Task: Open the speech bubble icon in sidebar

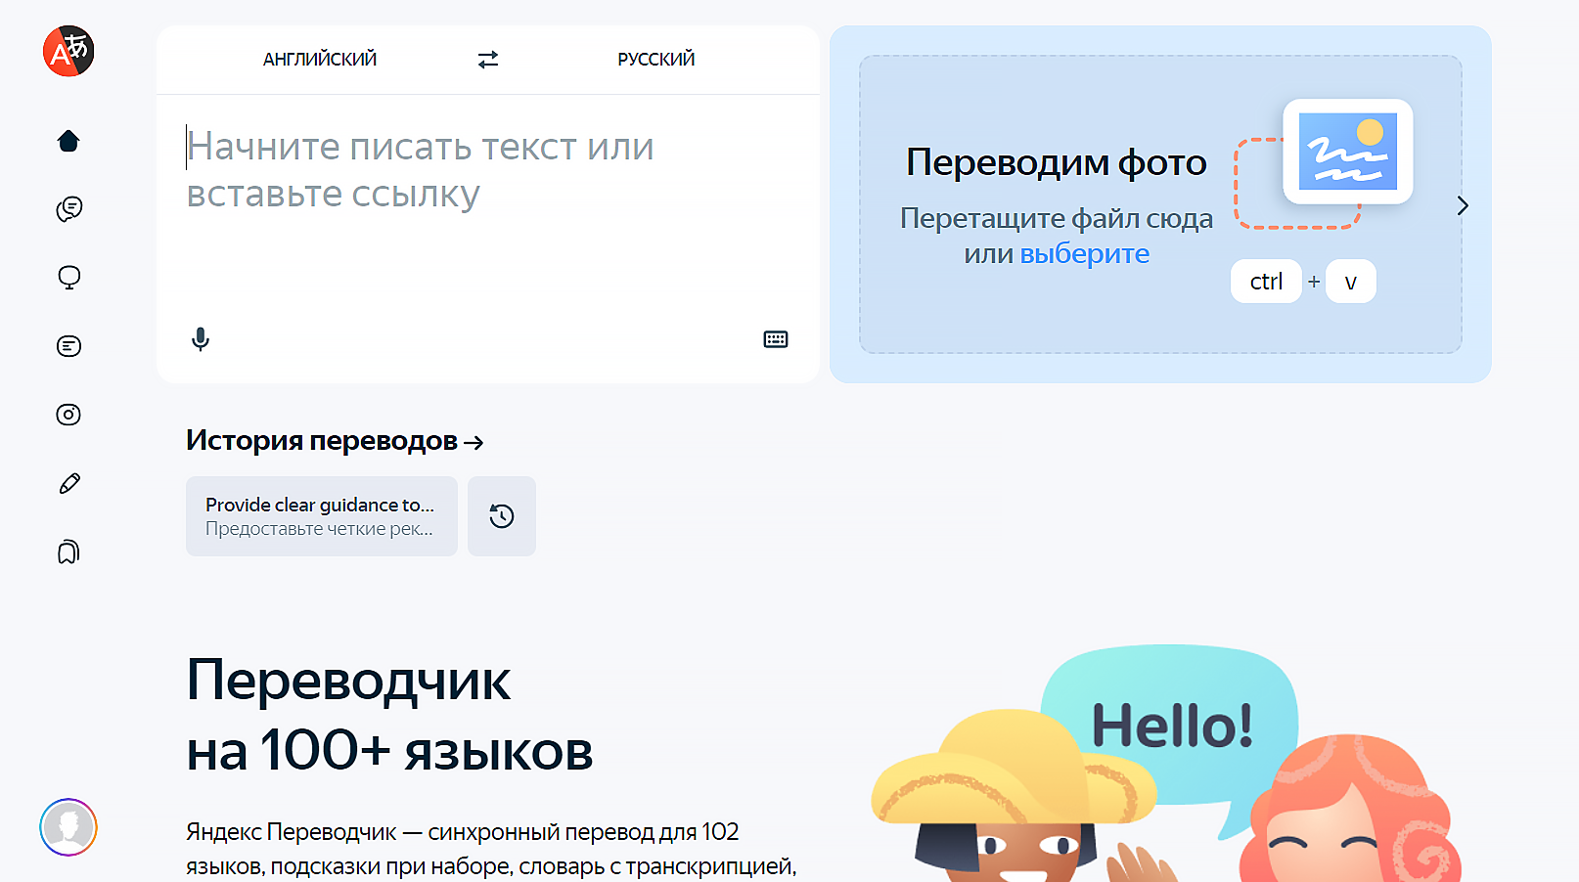Action: (68, 278)
